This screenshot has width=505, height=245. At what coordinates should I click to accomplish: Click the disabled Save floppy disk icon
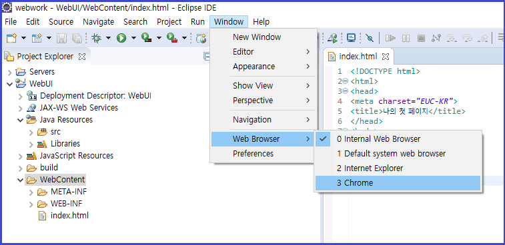coord(61,38)
